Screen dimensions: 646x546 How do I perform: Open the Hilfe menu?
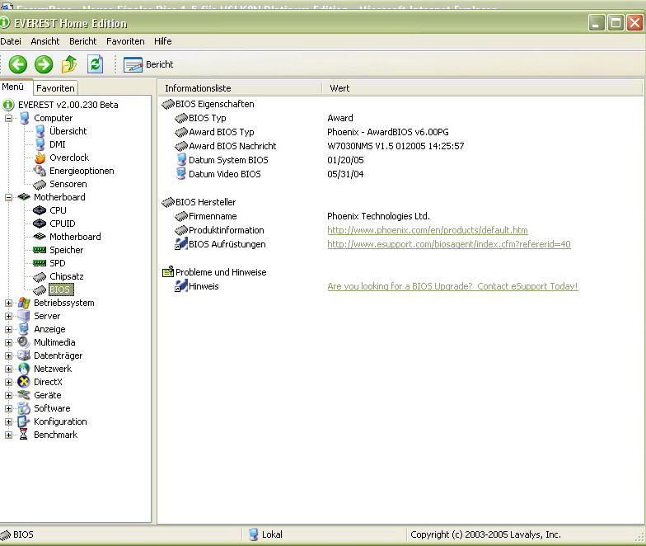(x=163, y=41)
